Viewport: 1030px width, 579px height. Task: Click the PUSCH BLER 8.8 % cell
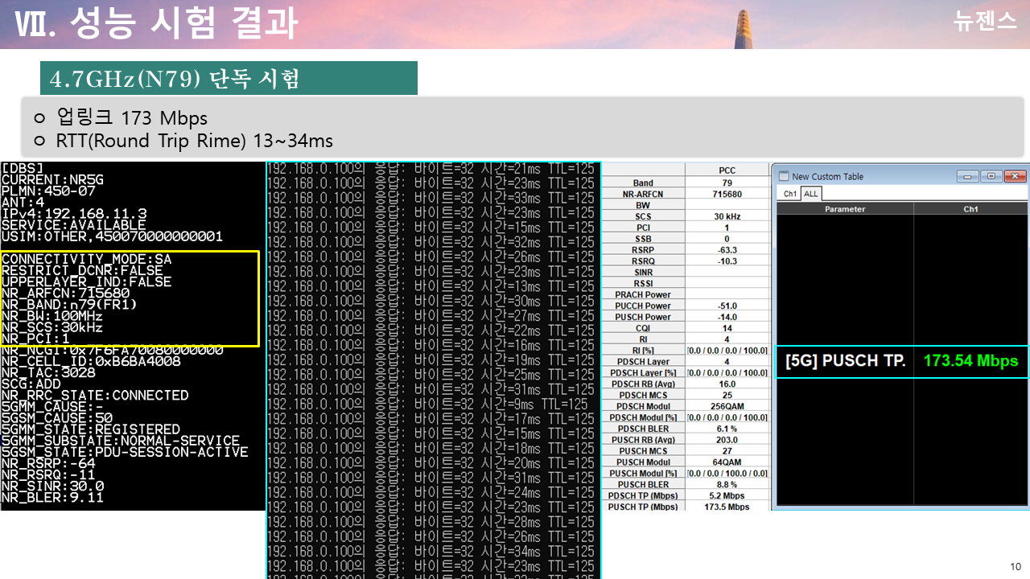(x=727, y=484)
